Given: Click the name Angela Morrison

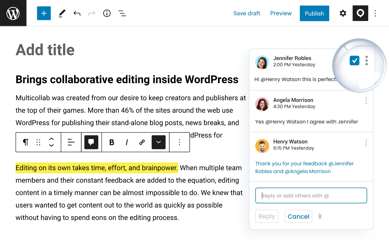Looking at the screenshot, I should pos(293,100).
